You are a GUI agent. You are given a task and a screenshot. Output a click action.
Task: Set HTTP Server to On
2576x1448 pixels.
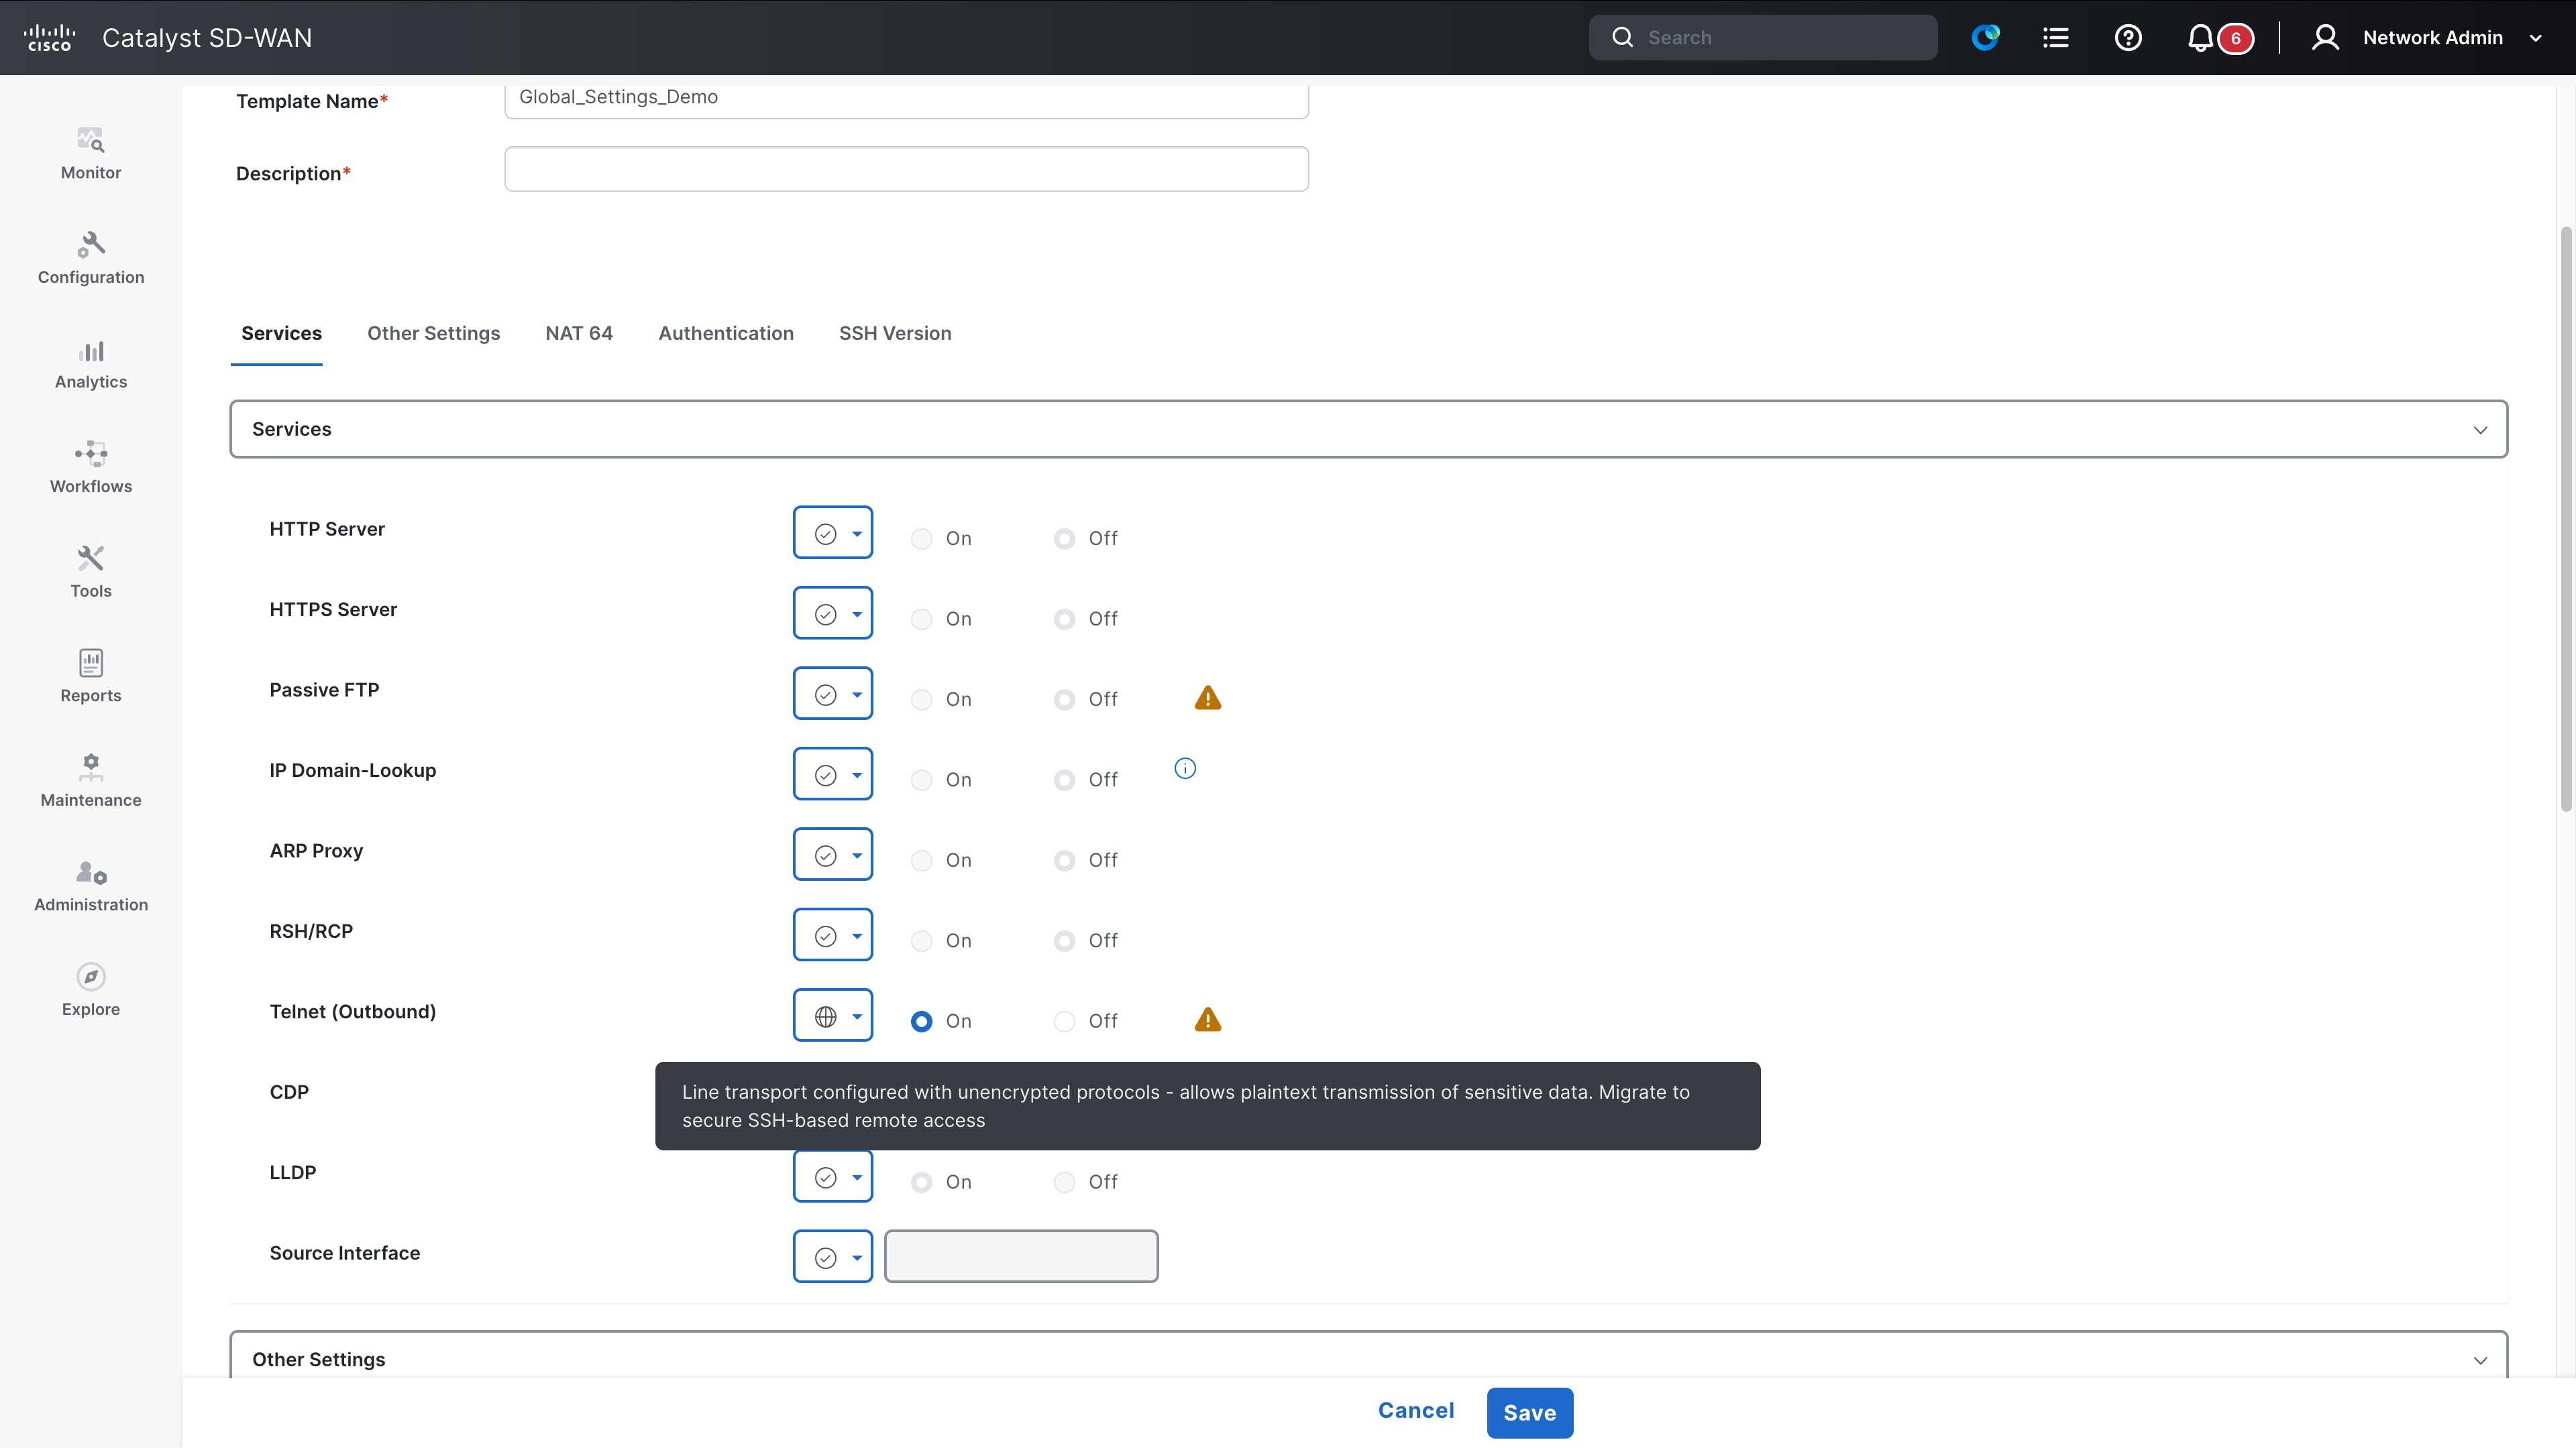(921, 538)
